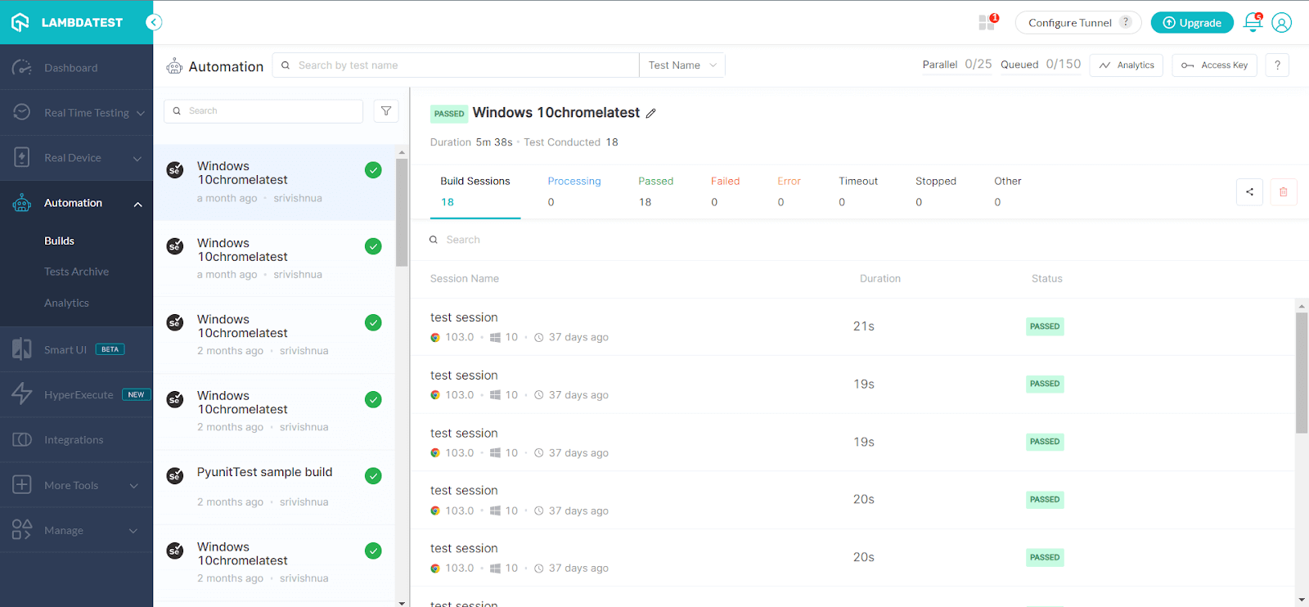Image resolution: width=1309 pixels, height=607 pixels.
Task: Click the session list vertical scrollbar
Action: pyautogui.click(x=1301, y=372)
